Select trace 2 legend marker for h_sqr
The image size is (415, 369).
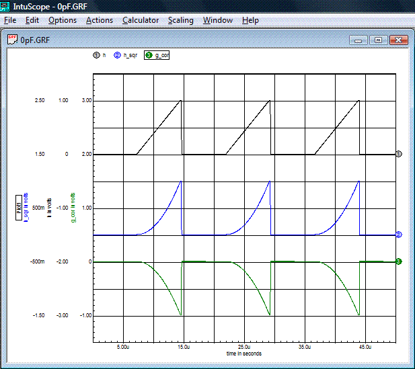(117, 55)
